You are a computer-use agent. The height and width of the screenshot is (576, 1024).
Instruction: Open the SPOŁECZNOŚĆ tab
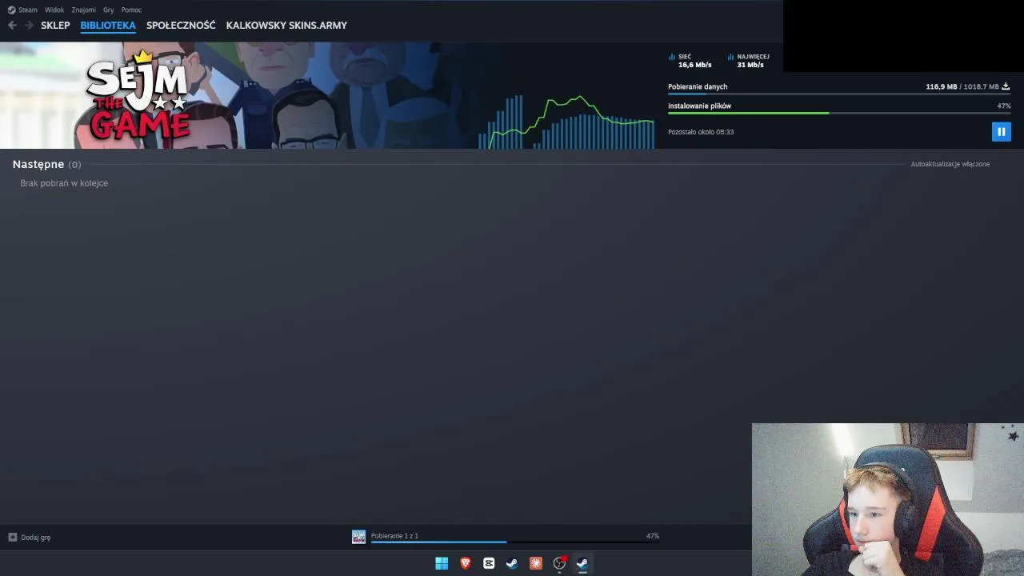click(181, 26)
